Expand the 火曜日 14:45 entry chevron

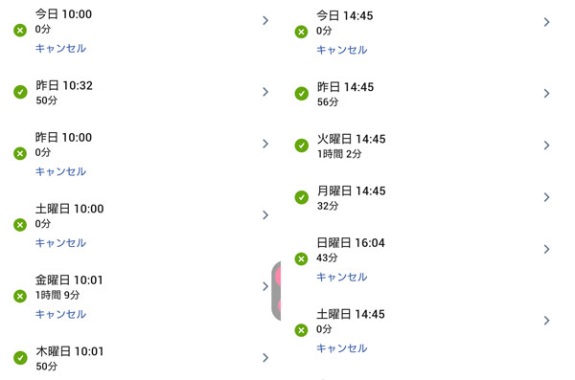(x=546, y=145)
